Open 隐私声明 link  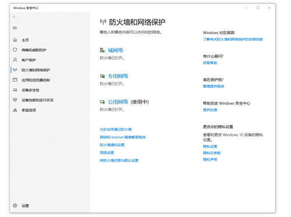pos(210,159)
